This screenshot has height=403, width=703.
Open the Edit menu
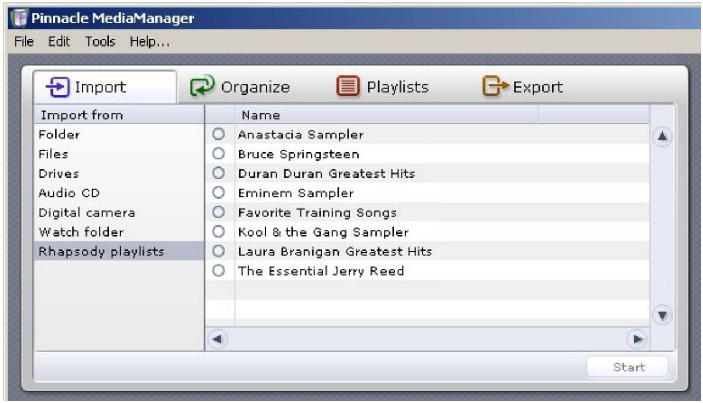tap(60, 42)
